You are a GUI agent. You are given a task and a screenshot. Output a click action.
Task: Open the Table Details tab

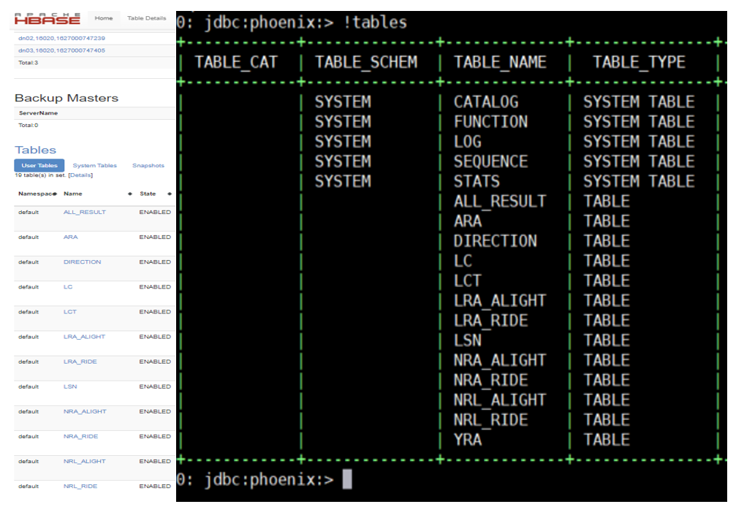pos(145,17)
